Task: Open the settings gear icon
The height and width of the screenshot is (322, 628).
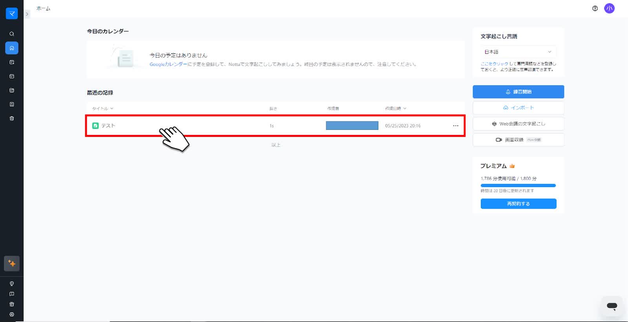Action: point(12,314)
